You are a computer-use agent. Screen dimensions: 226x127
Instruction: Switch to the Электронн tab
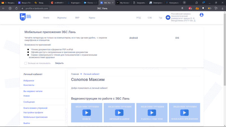coord(156,3)
